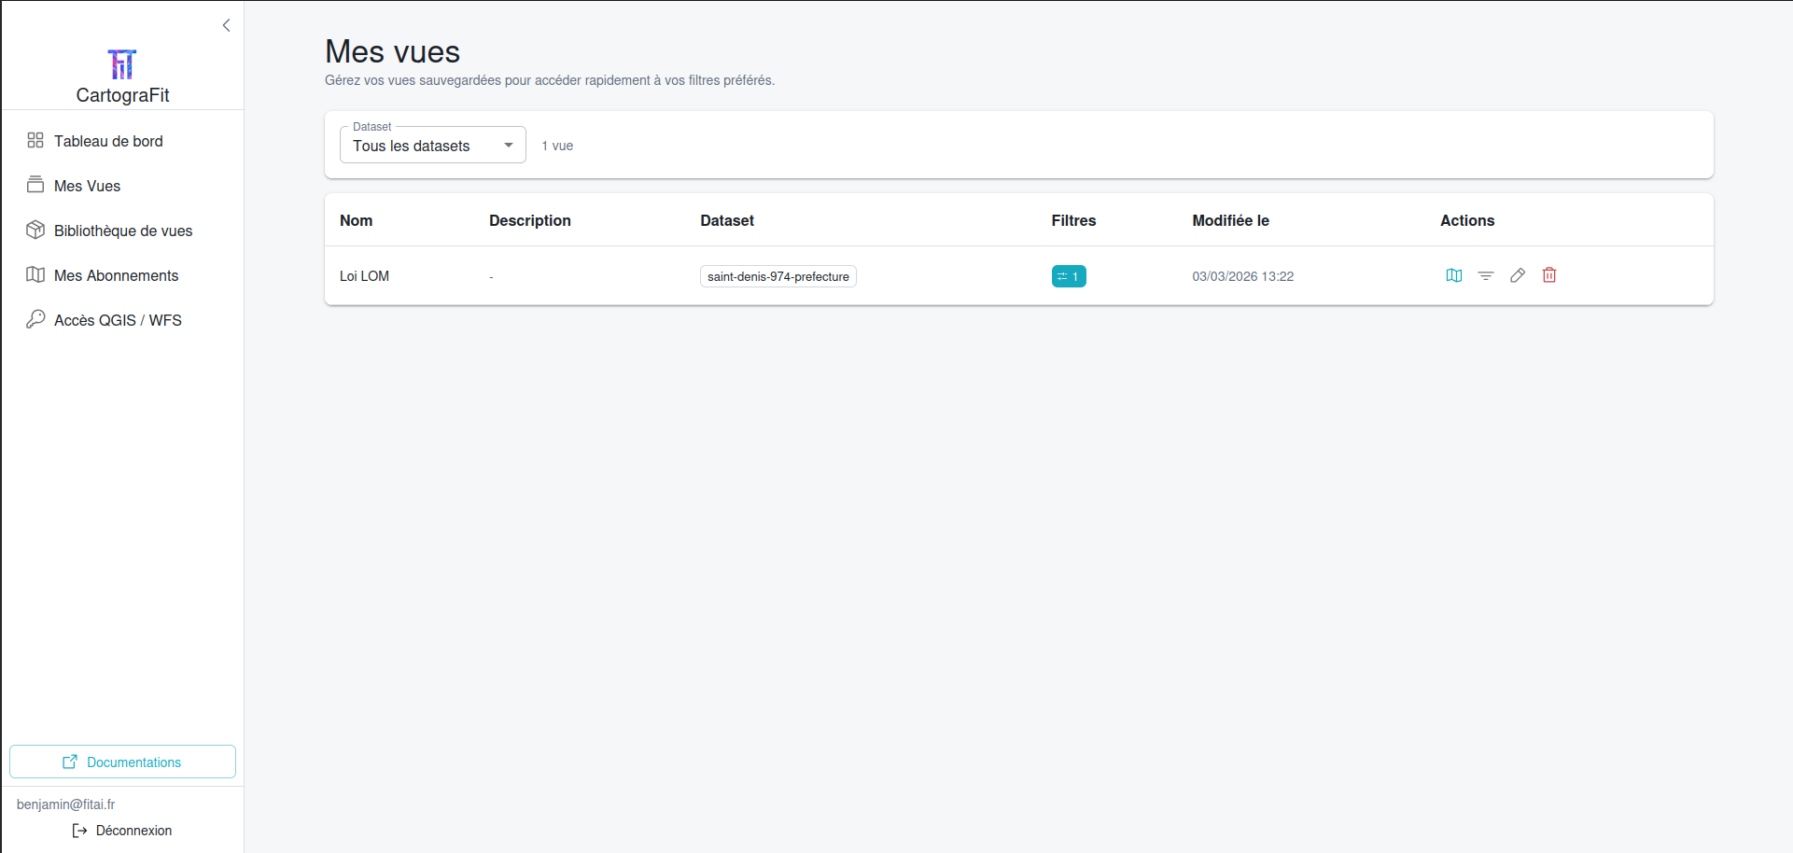This screenshot has height=853, width=1793.
Task: Delete the Loi LOM view
Action: pos(1548,275)
